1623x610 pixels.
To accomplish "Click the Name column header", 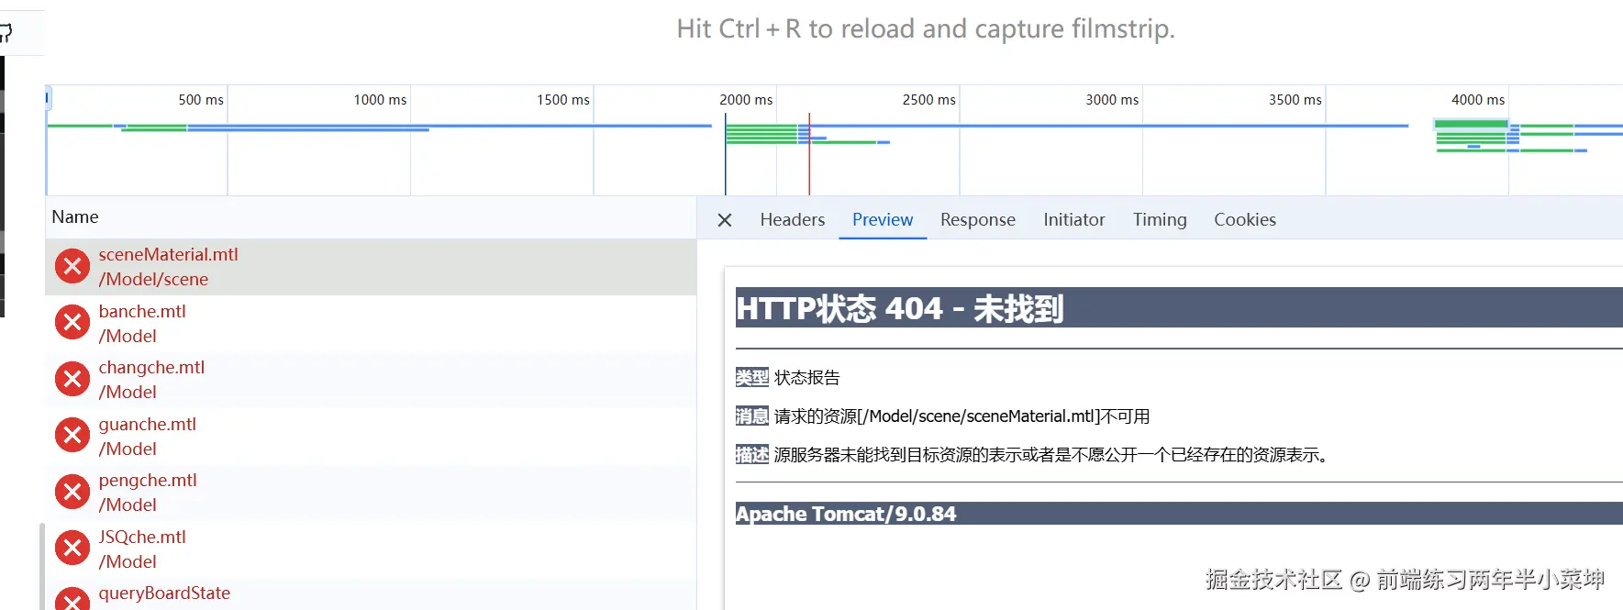I will 75,217.
